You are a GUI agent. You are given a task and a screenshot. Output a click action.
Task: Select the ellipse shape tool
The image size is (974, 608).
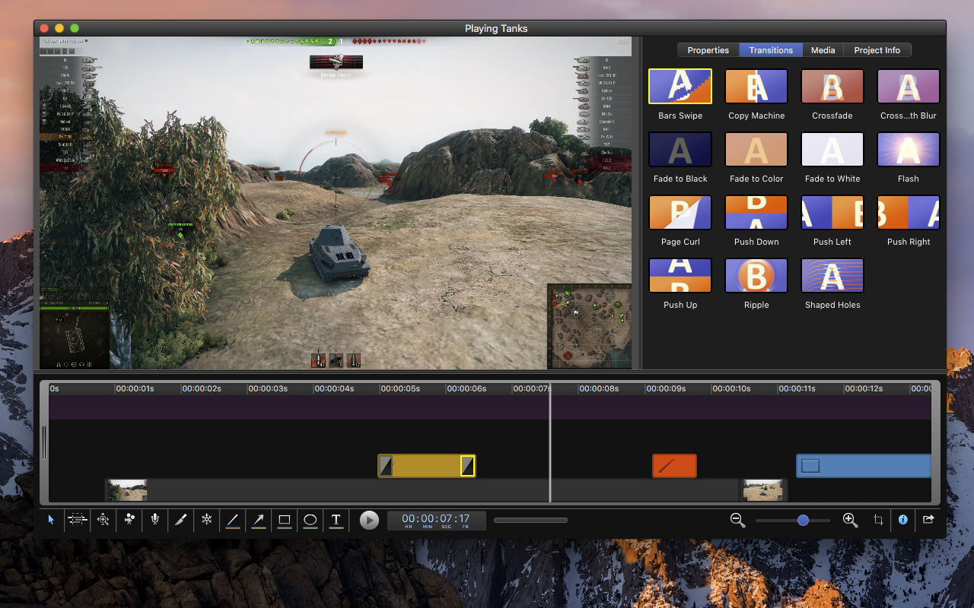310,520
